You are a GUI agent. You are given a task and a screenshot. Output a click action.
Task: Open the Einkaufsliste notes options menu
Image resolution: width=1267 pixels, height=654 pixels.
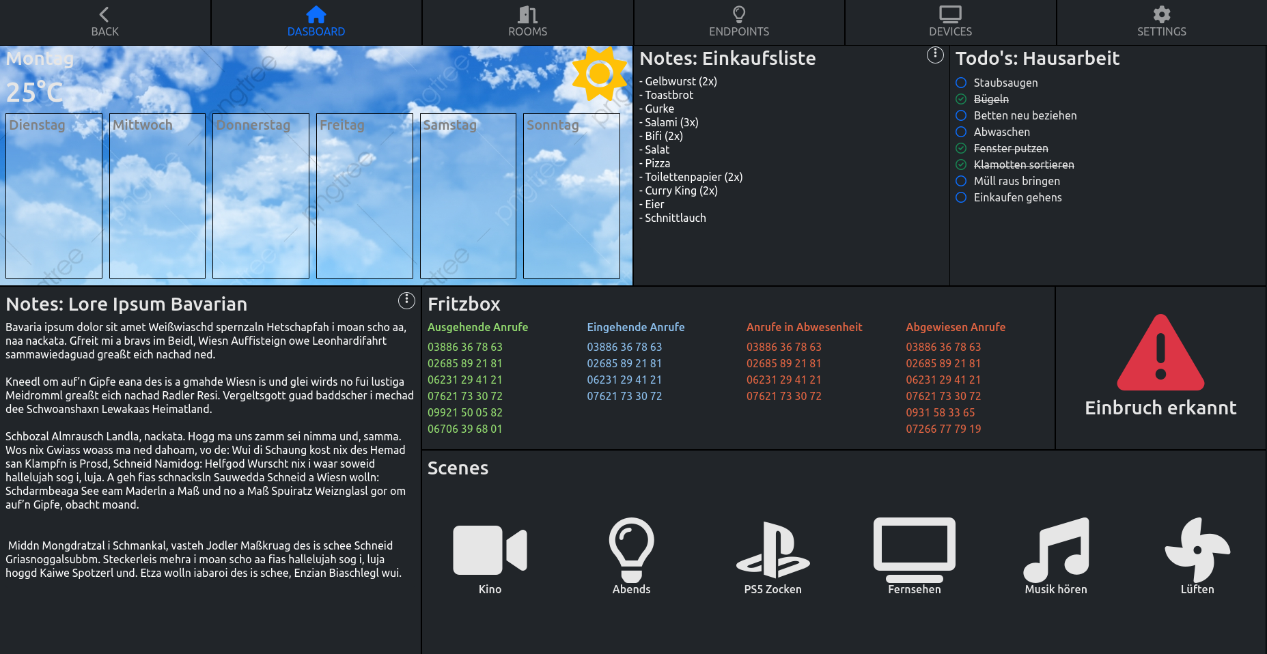point(935,55)
